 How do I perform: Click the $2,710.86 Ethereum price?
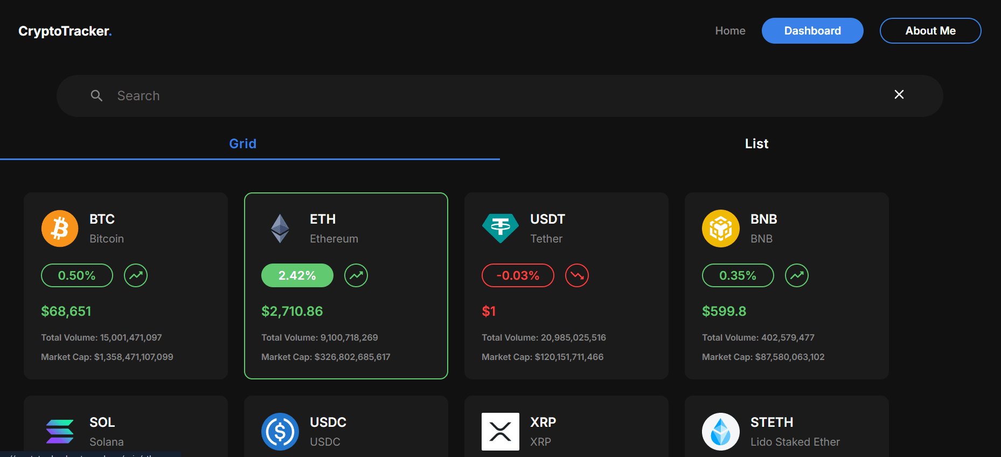(x=292, y=311)
